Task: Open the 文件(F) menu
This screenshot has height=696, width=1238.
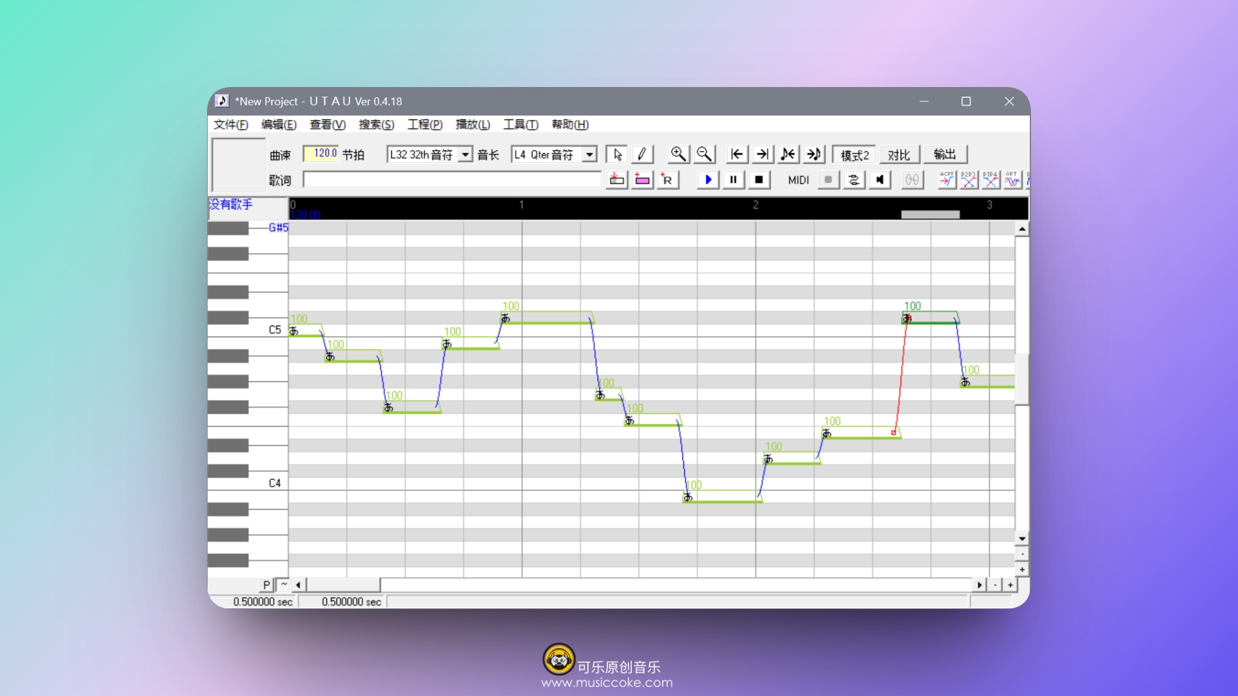Action: click(x=231, y=124)
